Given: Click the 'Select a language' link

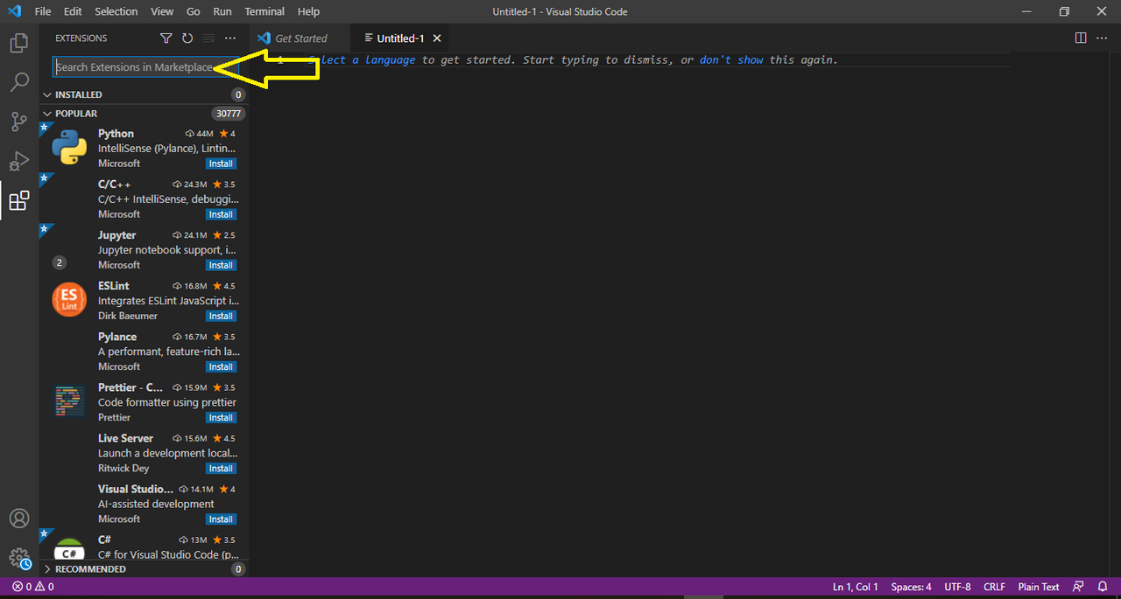Looking at the screenshot, I should tap(362, 60).
